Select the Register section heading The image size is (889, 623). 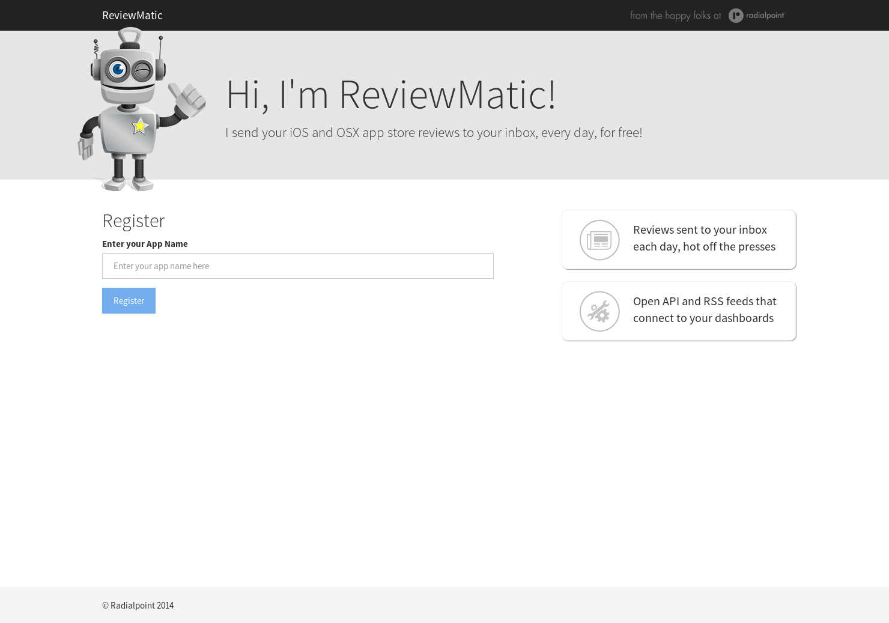[133, 220]
